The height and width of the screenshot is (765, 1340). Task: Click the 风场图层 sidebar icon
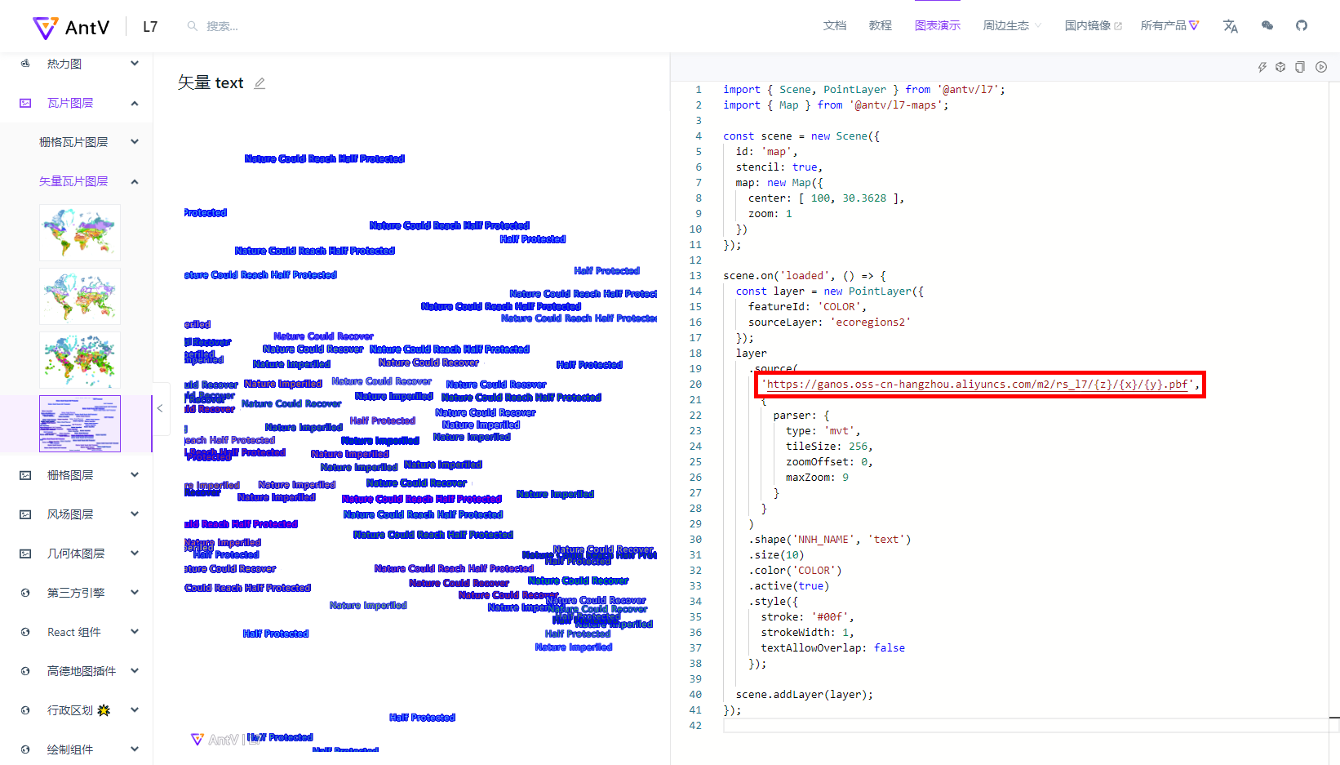tap(25, 514)
